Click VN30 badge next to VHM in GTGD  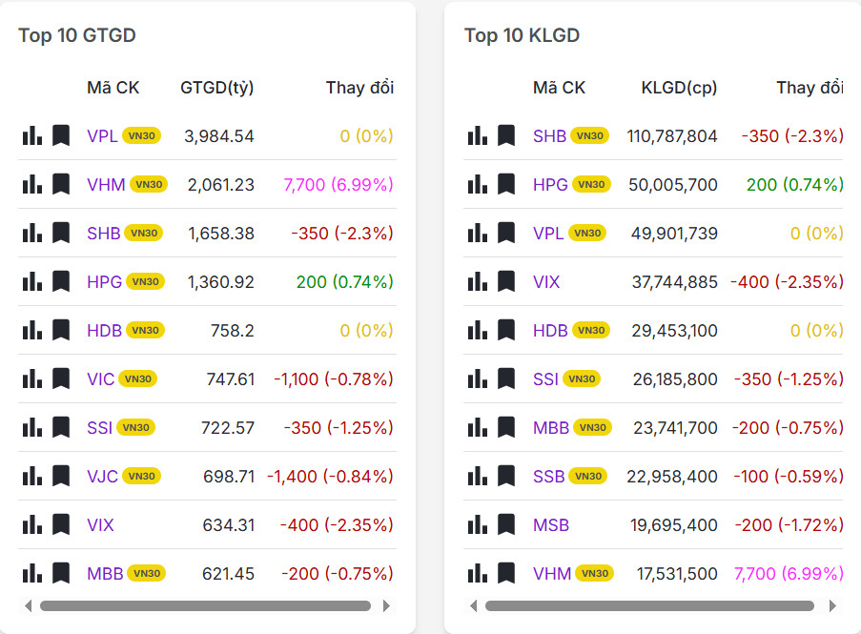[149, 184]
